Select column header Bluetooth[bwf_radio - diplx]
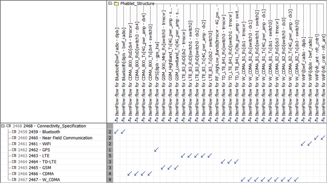The image size is (327, 183). (117, 71)
